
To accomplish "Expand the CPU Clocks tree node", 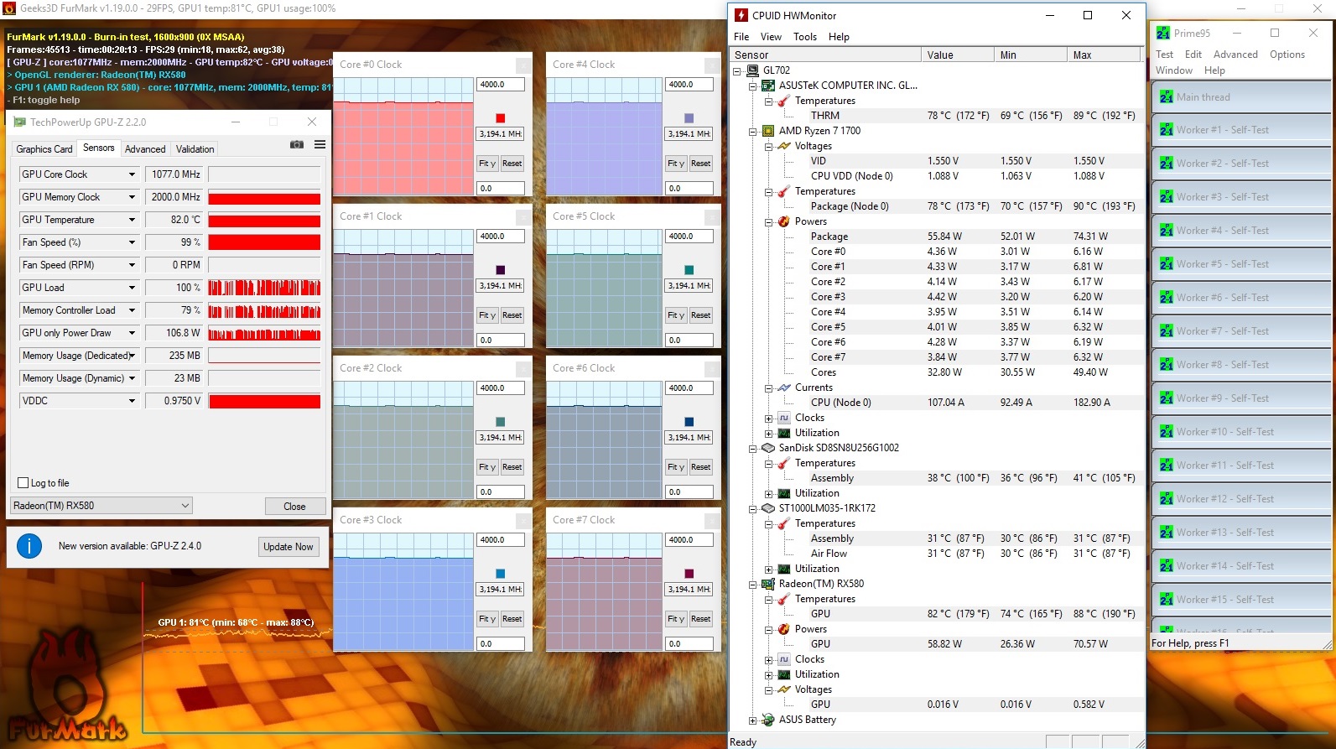I will 769,419.
